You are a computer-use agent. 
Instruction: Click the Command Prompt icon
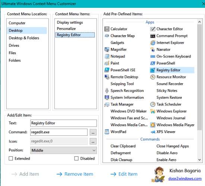(x=152, y=36)
